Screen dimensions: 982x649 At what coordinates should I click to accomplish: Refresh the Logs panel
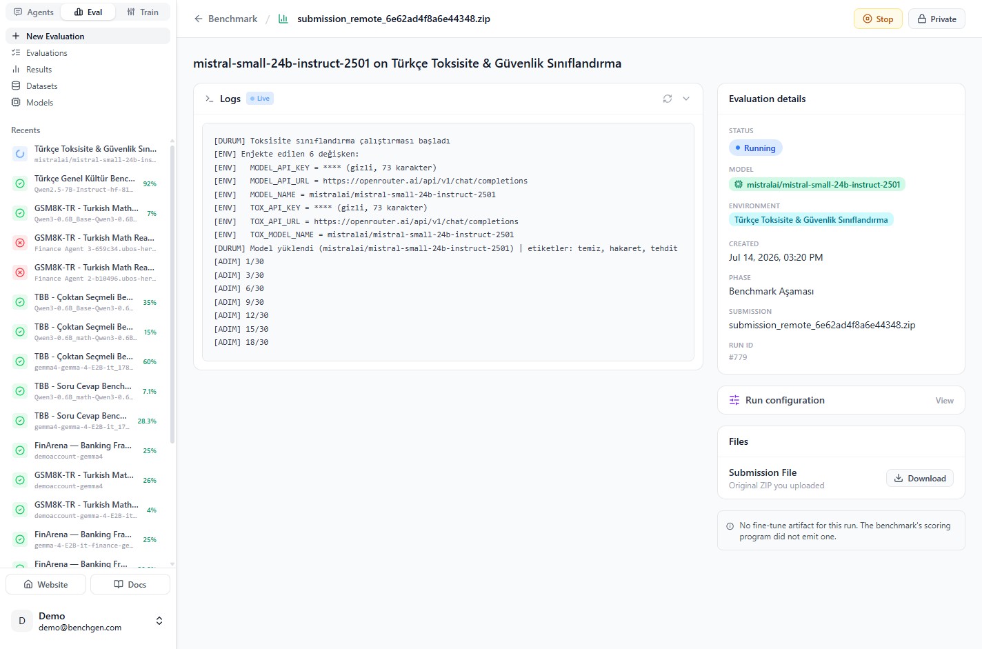(668, 99)
